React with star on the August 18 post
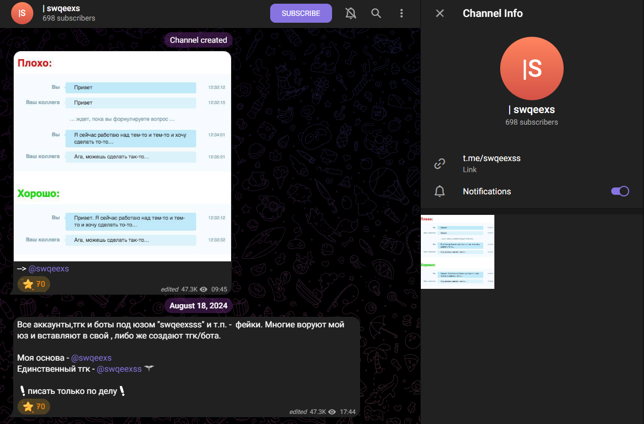 (x=34, y=407)
